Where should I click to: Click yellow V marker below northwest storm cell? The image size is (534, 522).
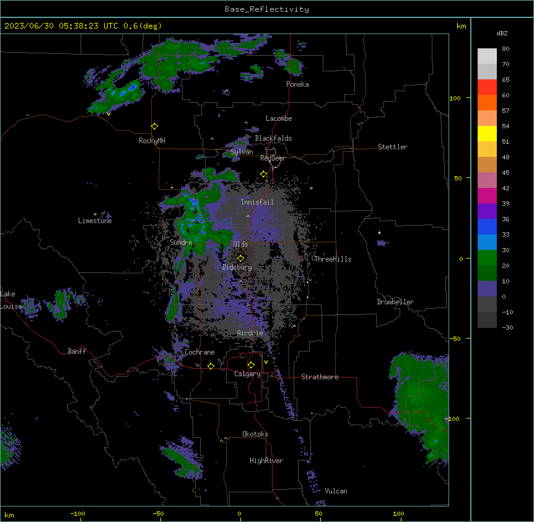pyautogui.click(x=108, y=114)
